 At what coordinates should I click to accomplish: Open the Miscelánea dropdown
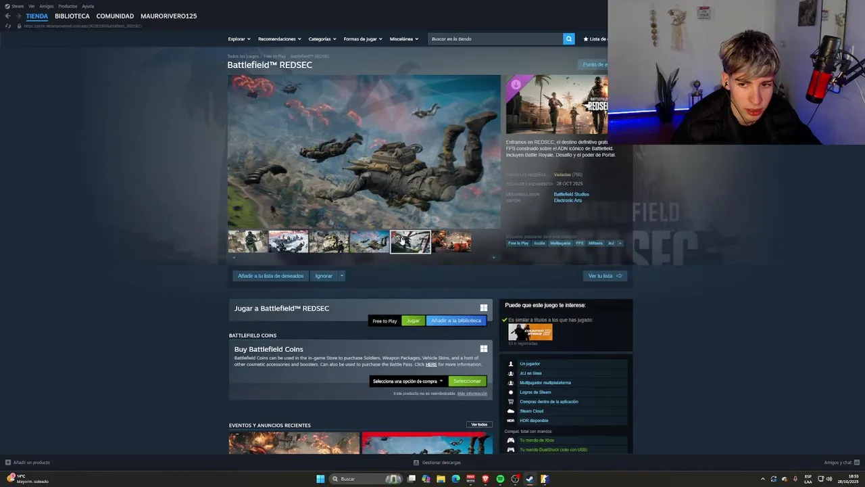point(404,39)
